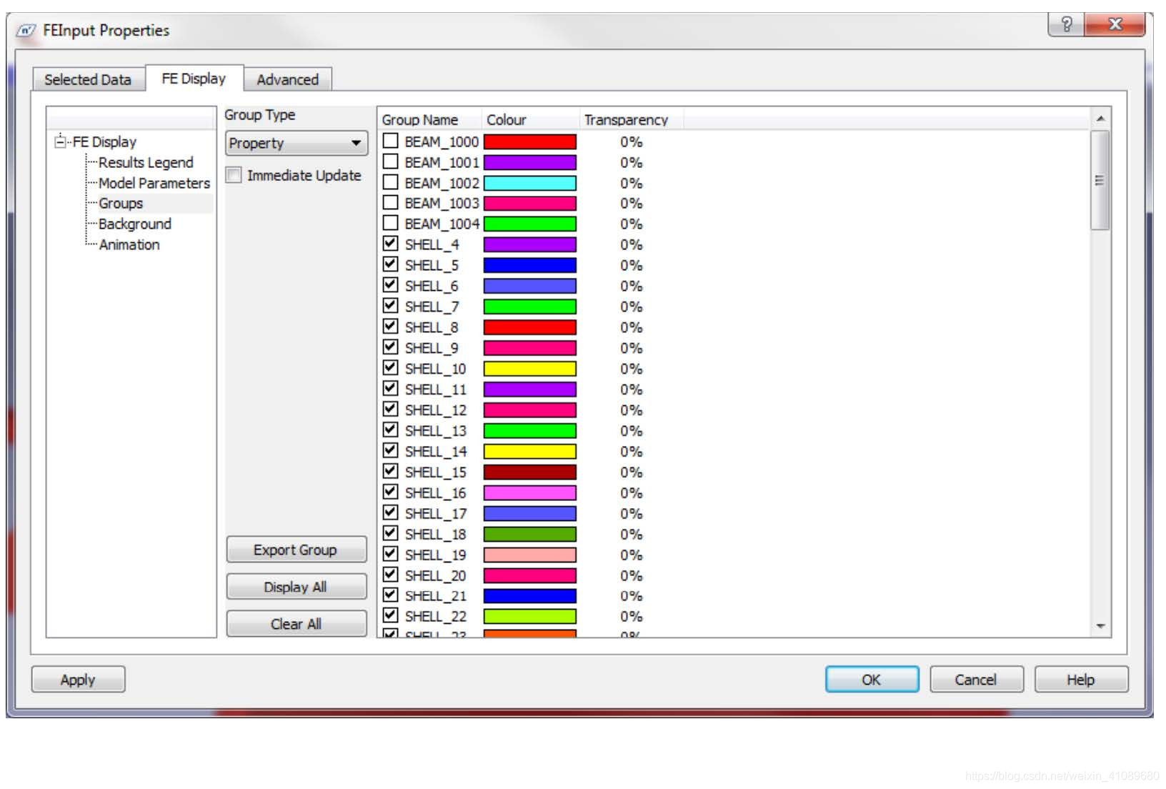Click the lime swatch for SHELL_22

pos(530,616)
